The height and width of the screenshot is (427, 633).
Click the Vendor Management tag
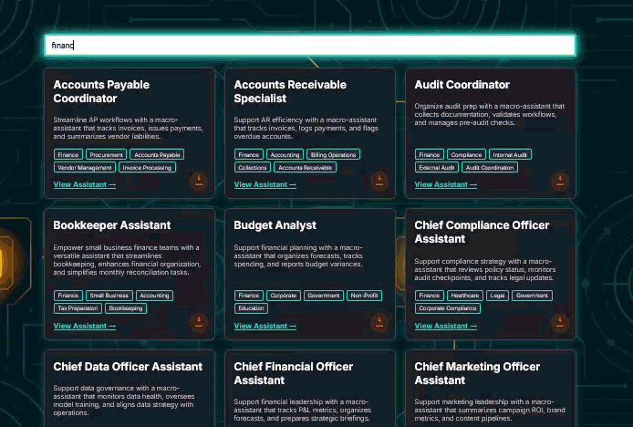coord(85,168)
